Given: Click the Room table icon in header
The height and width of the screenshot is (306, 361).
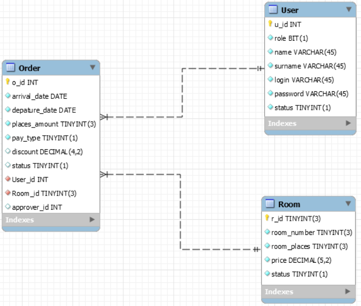Looking at the screenshot, I should [270, 204].
